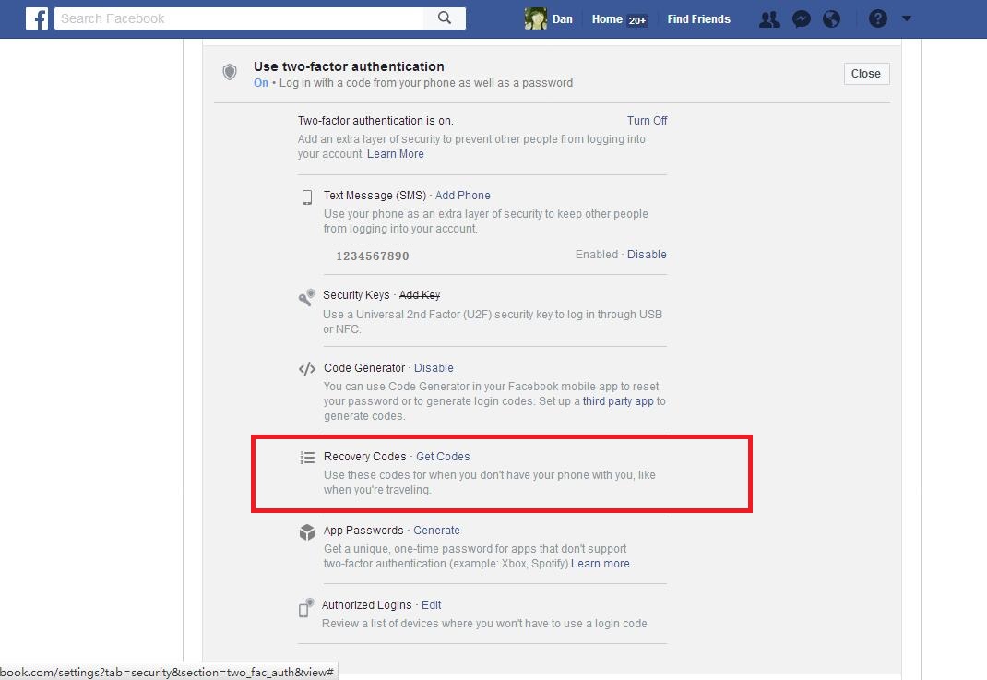The width and height of the screenshot is (987, 680).
Task: Click the Text Message phone icon
Action: [307, 197]
